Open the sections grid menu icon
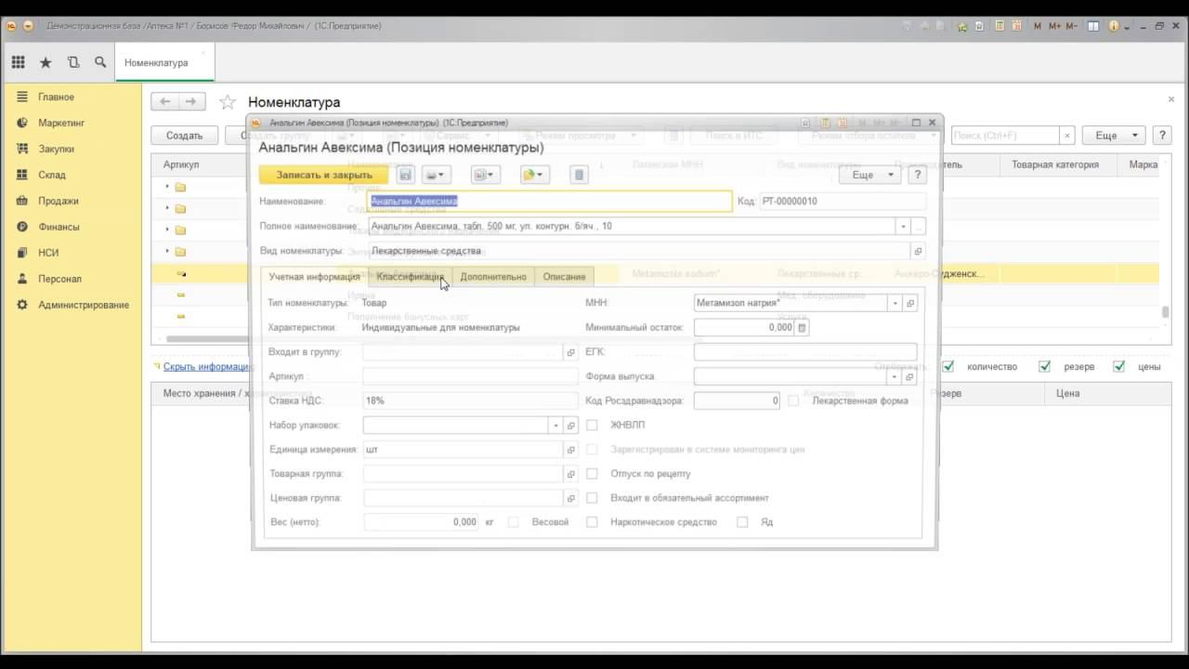1189x669 pixels. coord(18,62)
